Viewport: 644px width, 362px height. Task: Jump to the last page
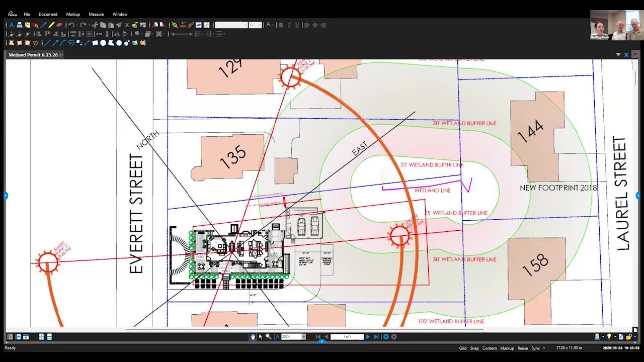coord(376,337)
